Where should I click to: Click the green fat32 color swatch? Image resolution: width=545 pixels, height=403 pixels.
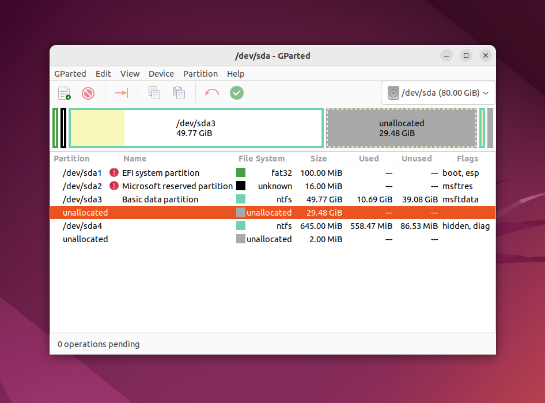click(240, 172)
